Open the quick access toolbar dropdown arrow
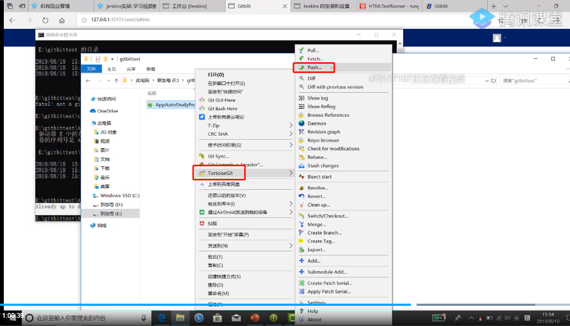 tap(112, 59)
